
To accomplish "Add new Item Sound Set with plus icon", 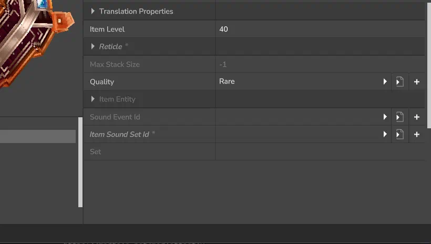I will point(417,134).
